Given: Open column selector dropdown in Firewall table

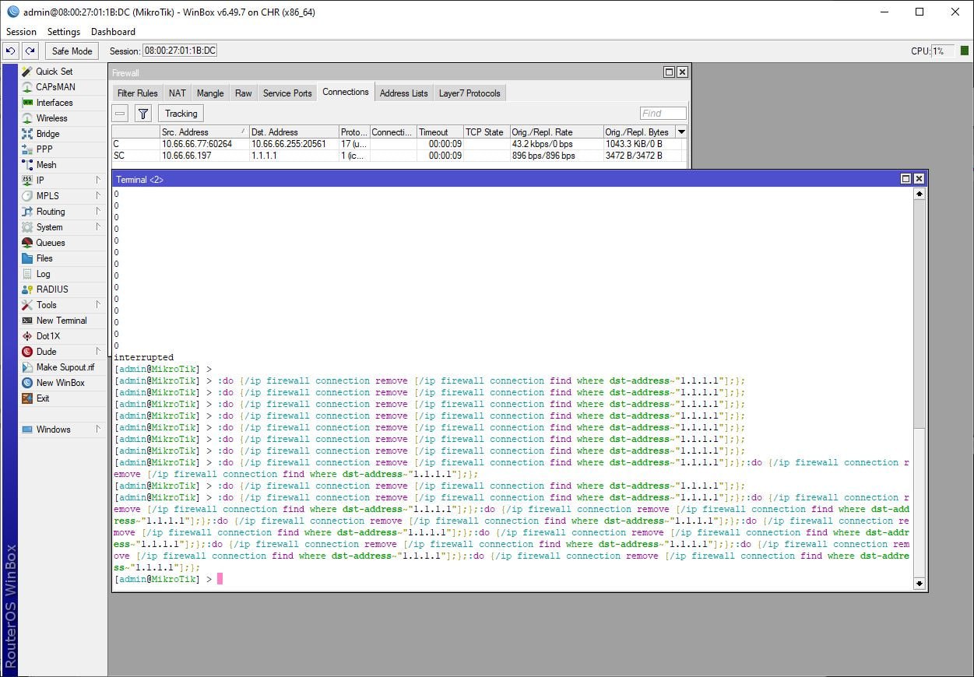Looking at the screenshot, I should [682, 132].
